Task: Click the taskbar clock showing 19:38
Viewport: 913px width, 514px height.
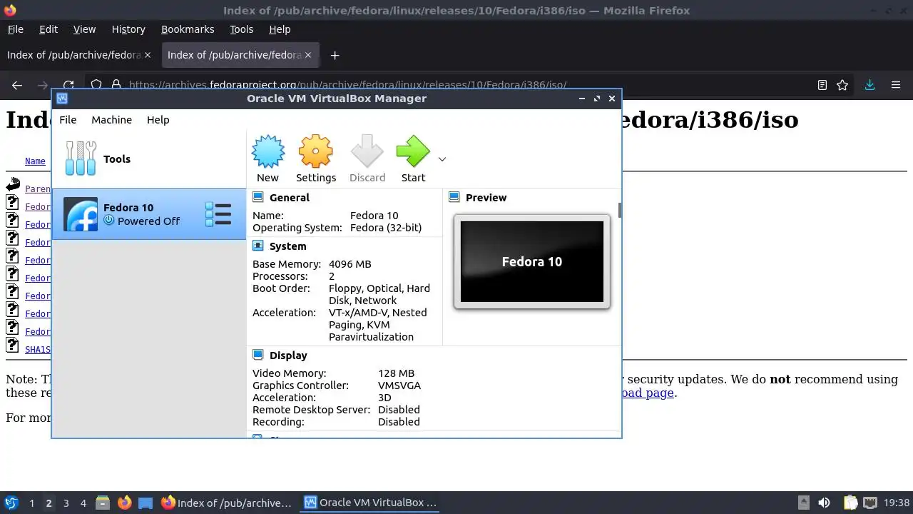Action: click(897, 503)
